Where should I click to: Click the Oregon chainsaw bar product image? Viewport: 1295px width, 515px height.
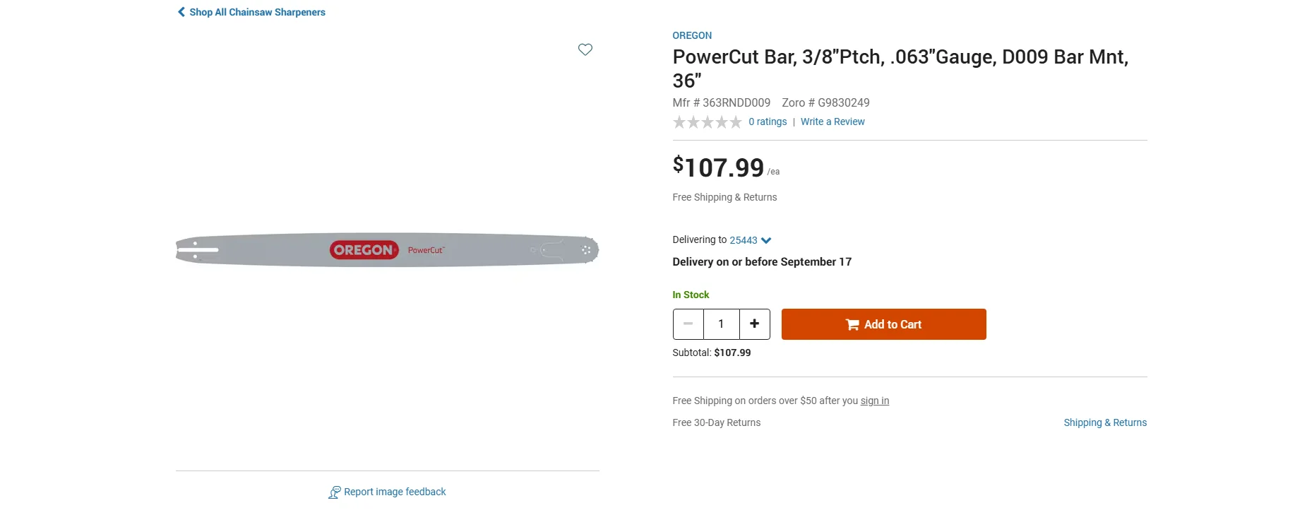point(388,250)
